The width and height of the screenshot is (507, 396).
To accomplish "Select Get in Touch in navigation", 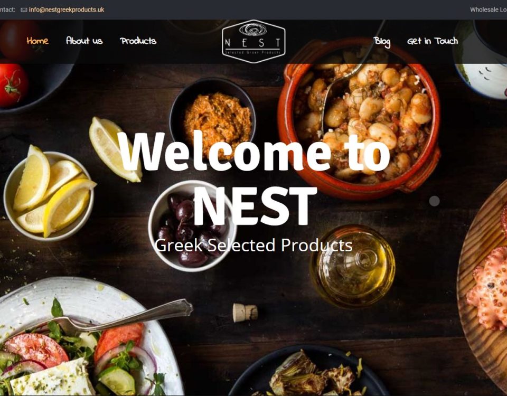I will coord(433,41).
